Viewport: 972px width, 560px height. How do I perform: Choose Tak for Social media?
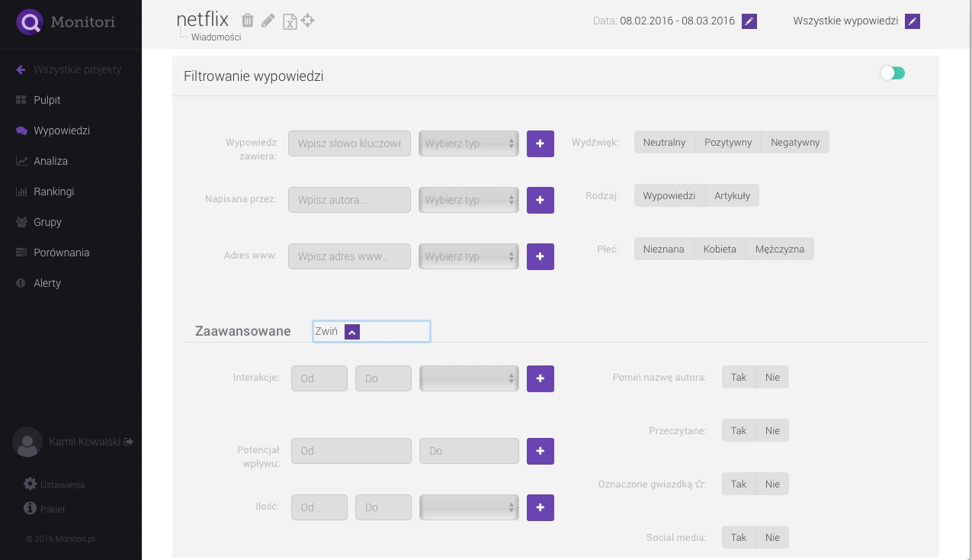pyautogui.click(x=739, y=537)
